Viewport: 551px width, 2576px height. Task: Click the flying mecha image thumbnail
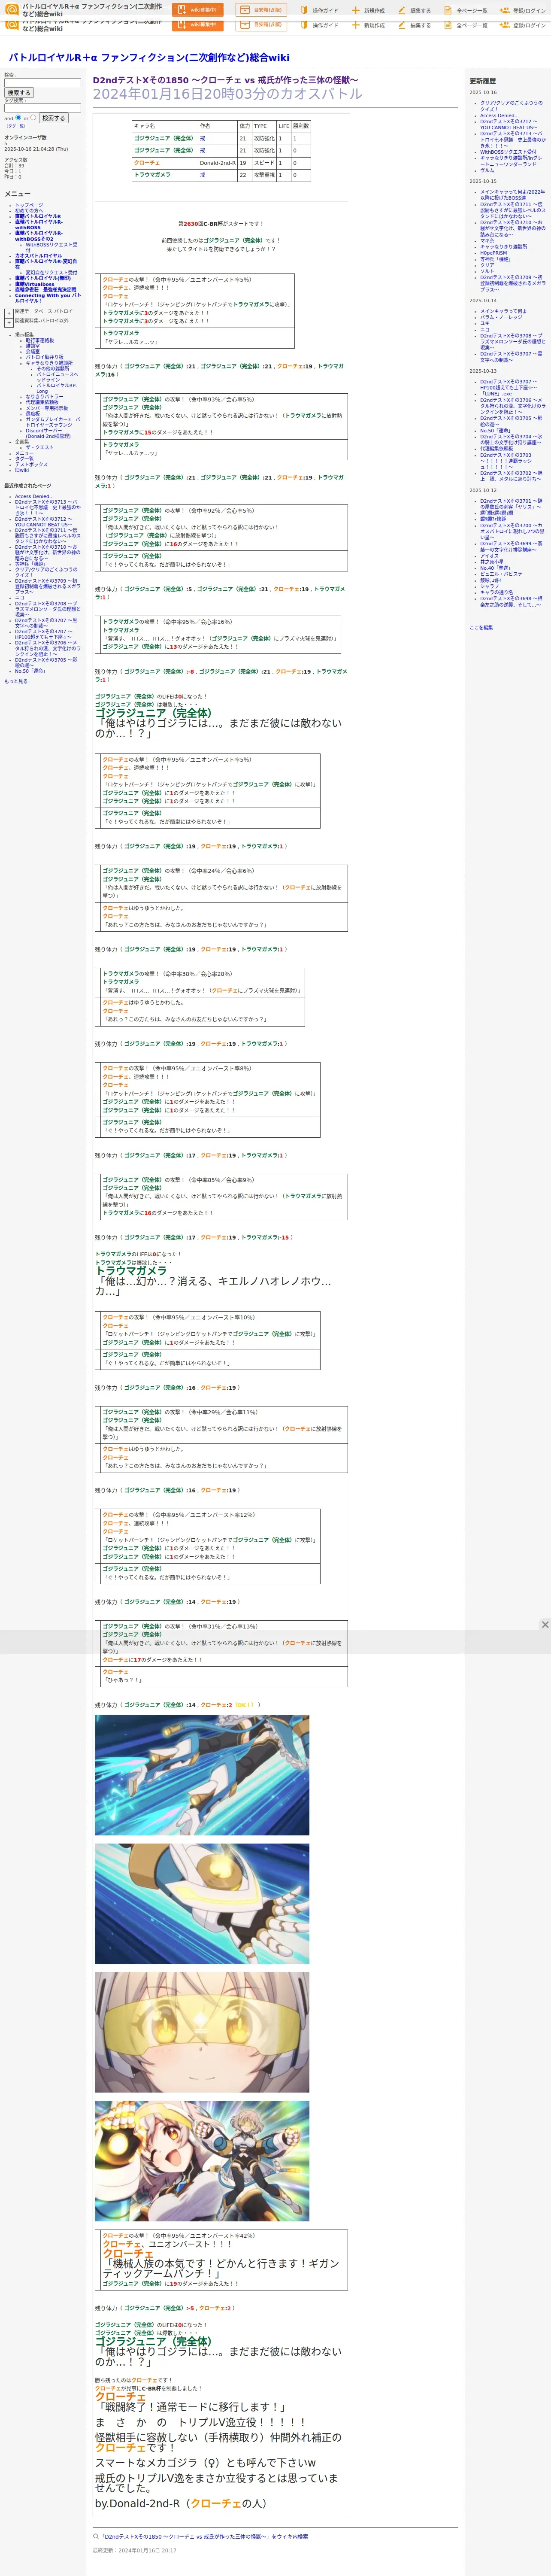(202, 1774)
